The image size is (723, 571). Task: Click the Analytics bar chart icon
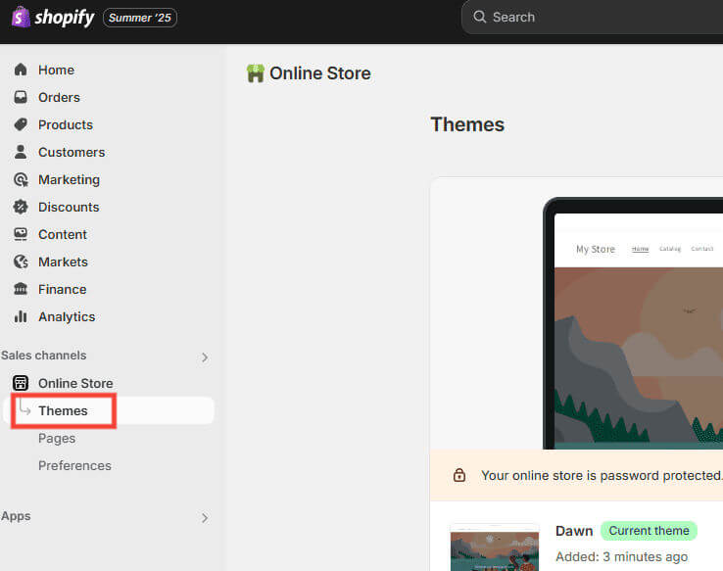point(21,316)
